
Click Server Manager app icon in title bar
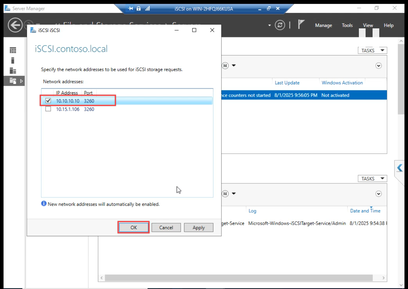click(7, 8)
